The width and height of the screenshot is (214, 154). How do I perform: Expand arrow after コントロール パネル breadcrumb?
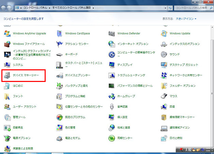[49, 8]
